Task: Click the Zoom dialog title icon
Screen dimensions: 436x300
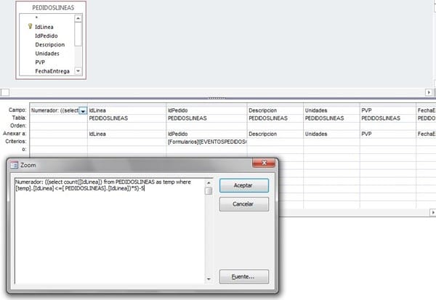Action: [x=15, y=165]
